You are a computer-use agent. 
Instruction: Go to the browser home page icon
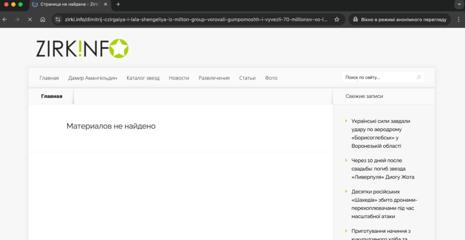pos(43,20)
